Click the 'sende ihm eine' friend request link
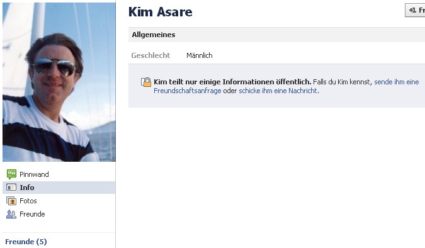Viewport: 425px width, 248px height. (x=397, y=82)
